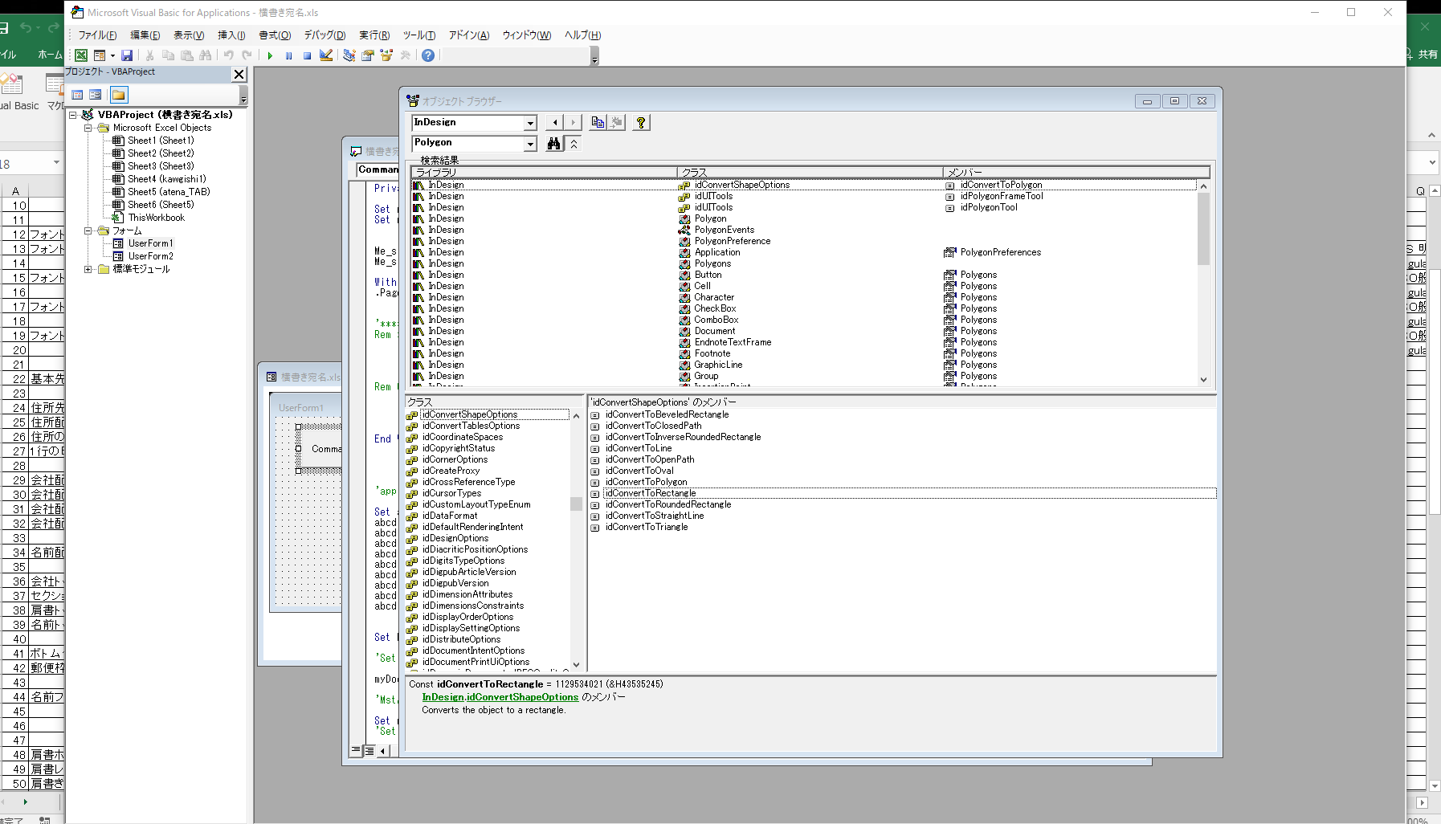Image resolution: width=1441 pixels, height=824 pixels.
Task: Open the Polygon search text dropdown
Action: [530, 144]
